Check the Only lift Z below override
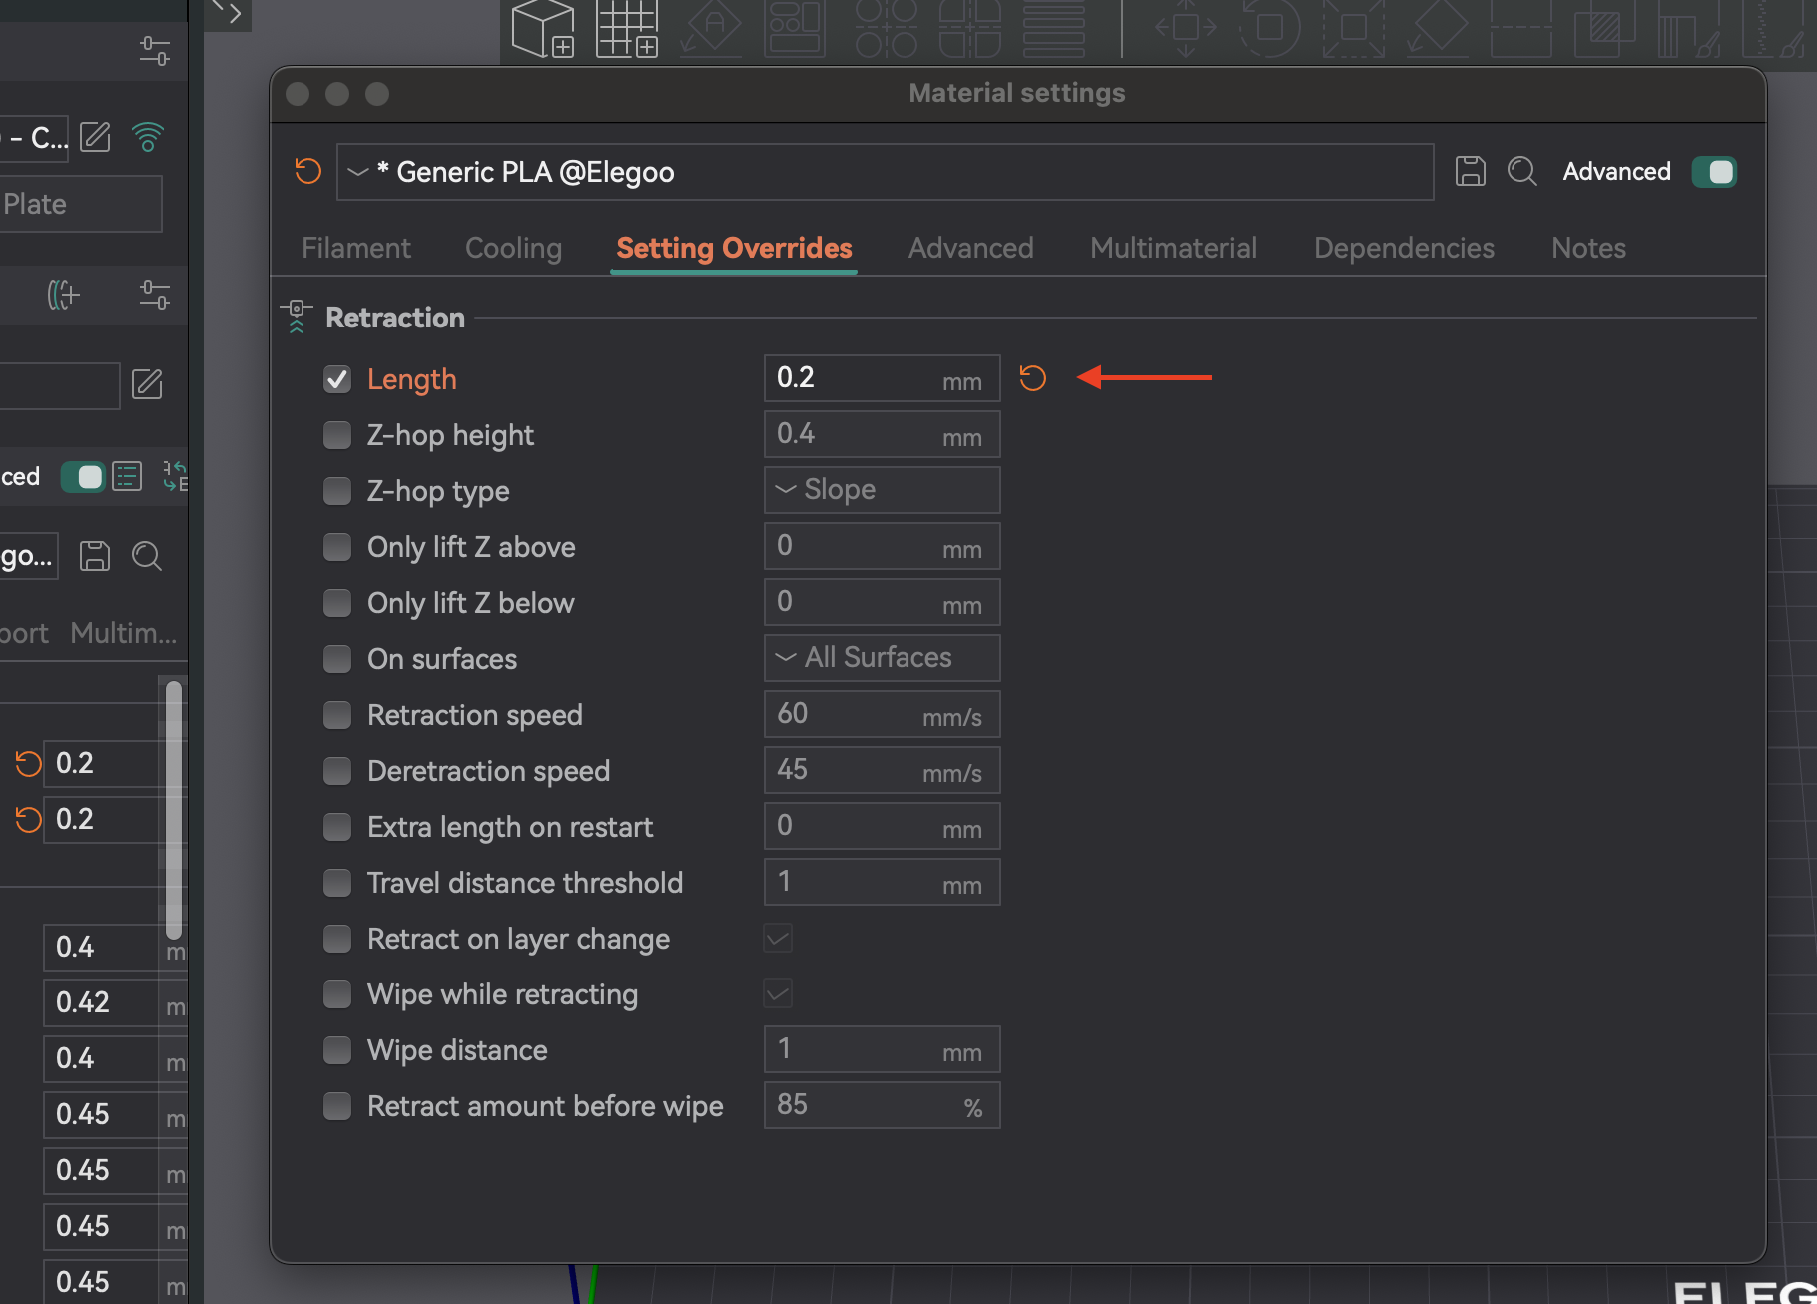This screenshot has width=1817, height=1304. point(337,603)
